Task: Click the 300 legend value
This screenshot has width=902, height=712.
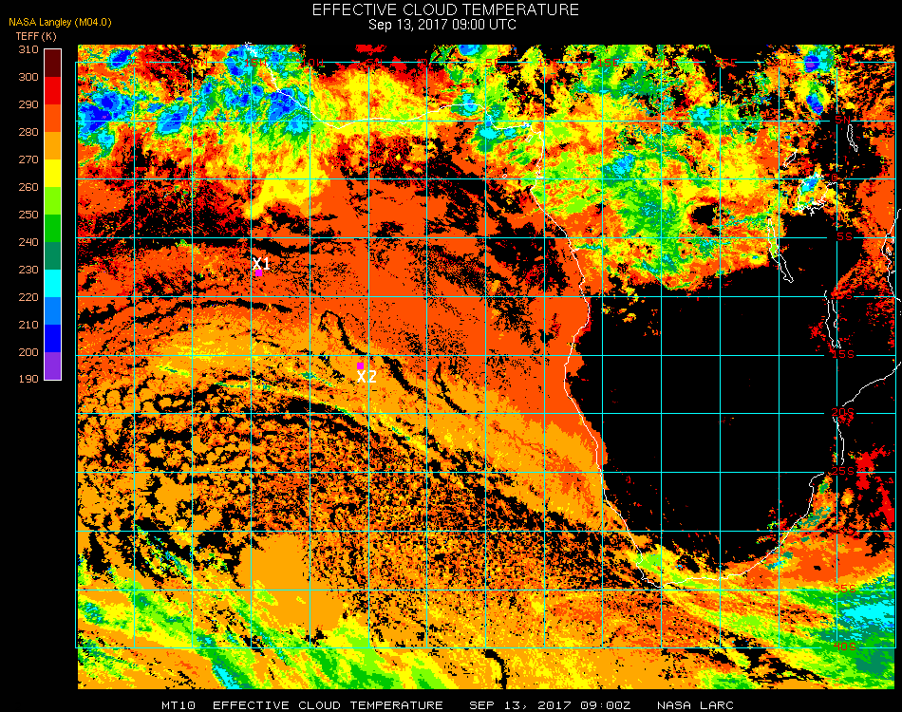Action: tap(28, 77)
